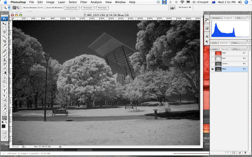
Task: Hide the Blue channel eye icon
Action: click(212, 69)
